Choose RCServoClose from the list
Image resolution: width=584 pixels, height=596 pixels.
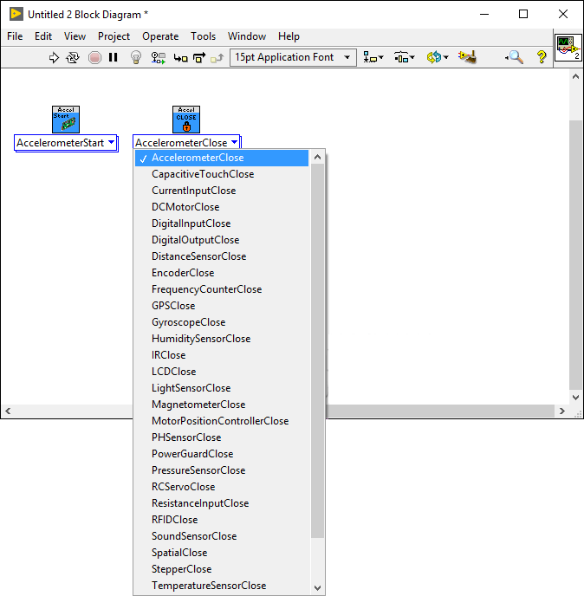(222, 487)
